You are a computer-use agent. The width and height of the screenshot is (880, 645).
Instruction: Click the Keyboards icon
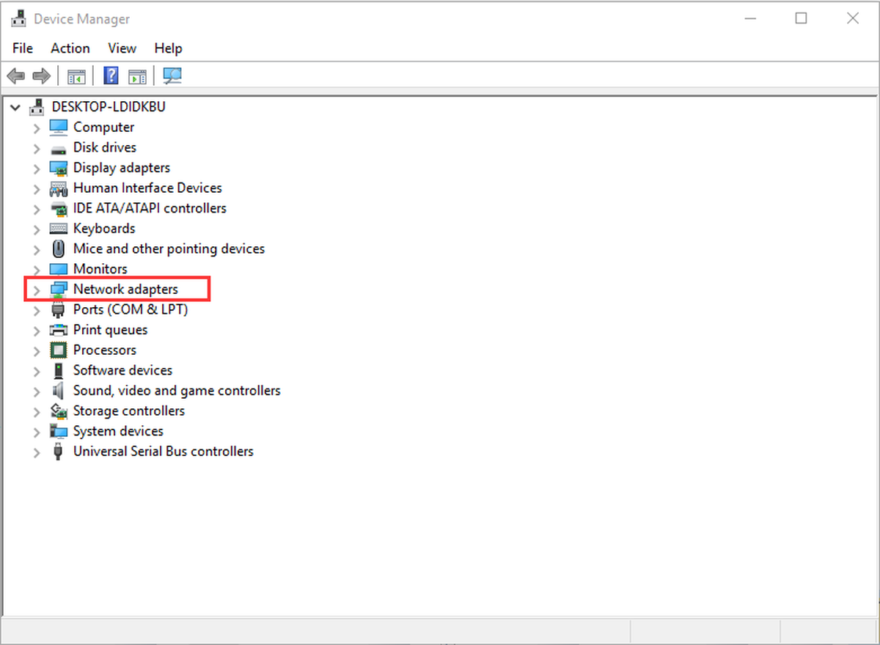tap(58, 229)
